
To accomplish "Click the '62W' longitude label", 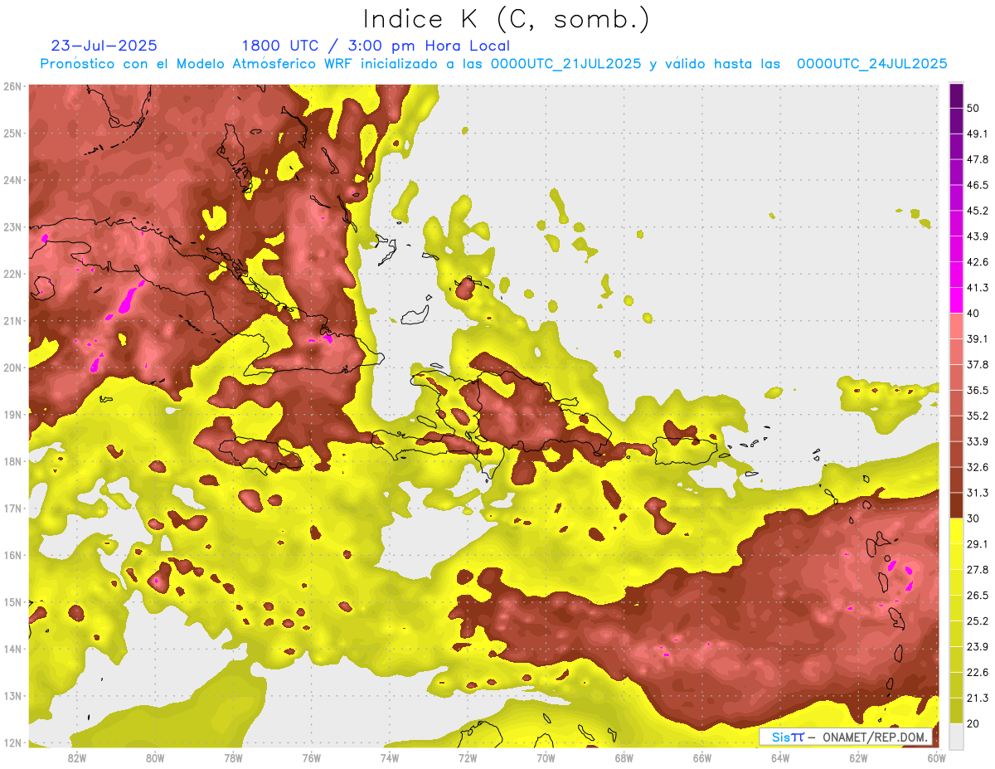I will (858, 757).
